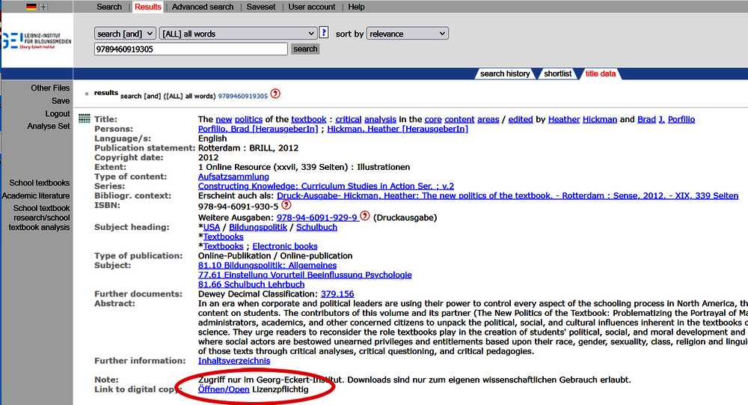Switch to shortlist tab
Image resolution: width=748 pixels, height=405 pixels.
(558, 73)
